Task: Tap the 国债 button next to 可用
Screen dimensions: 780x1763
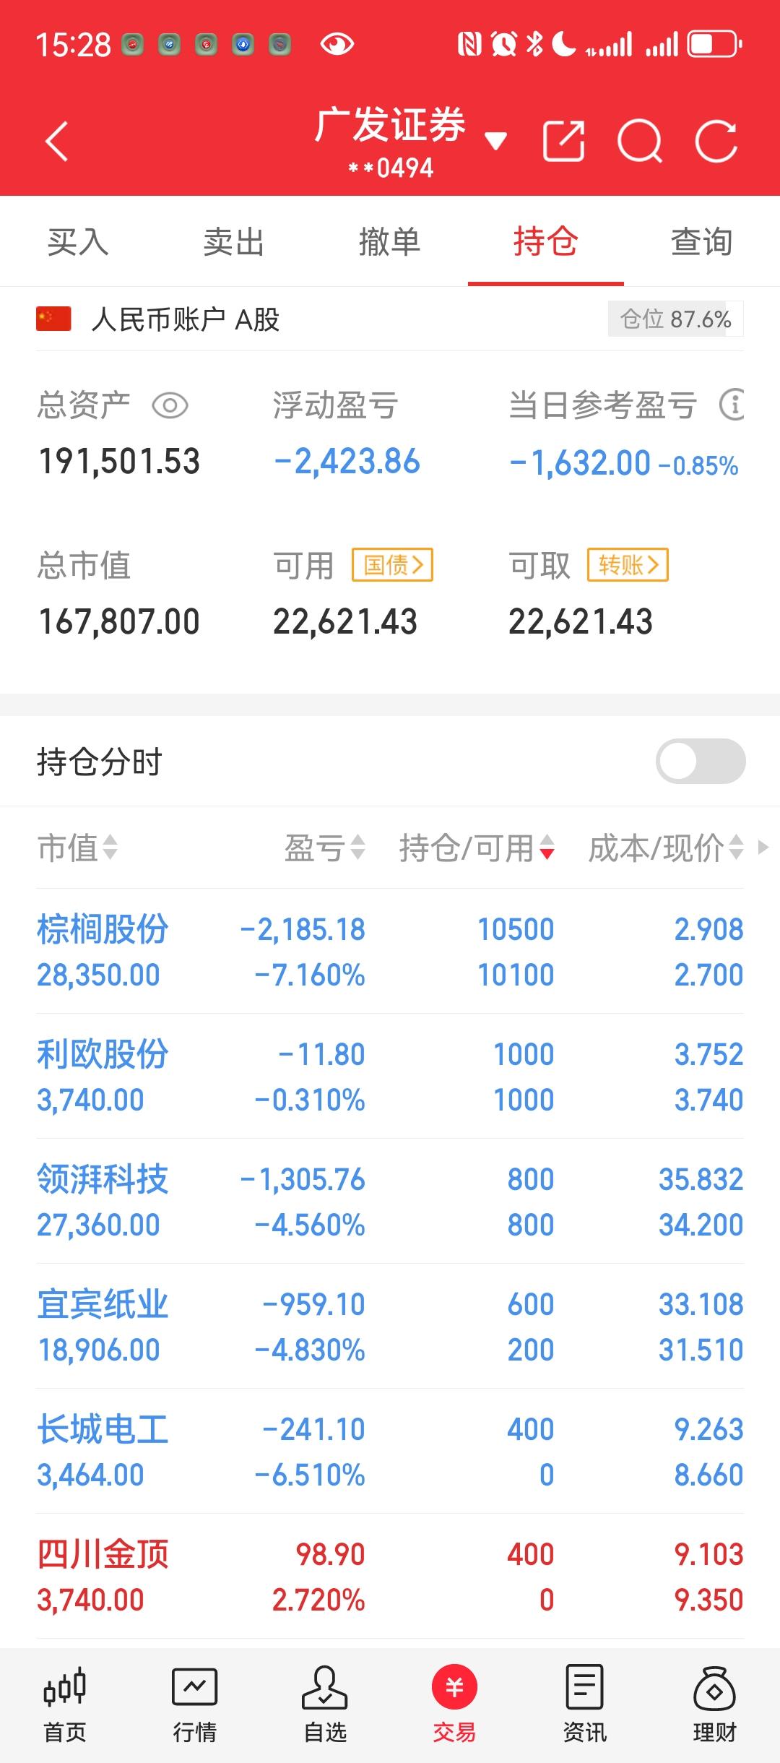Action: point(392,564)
